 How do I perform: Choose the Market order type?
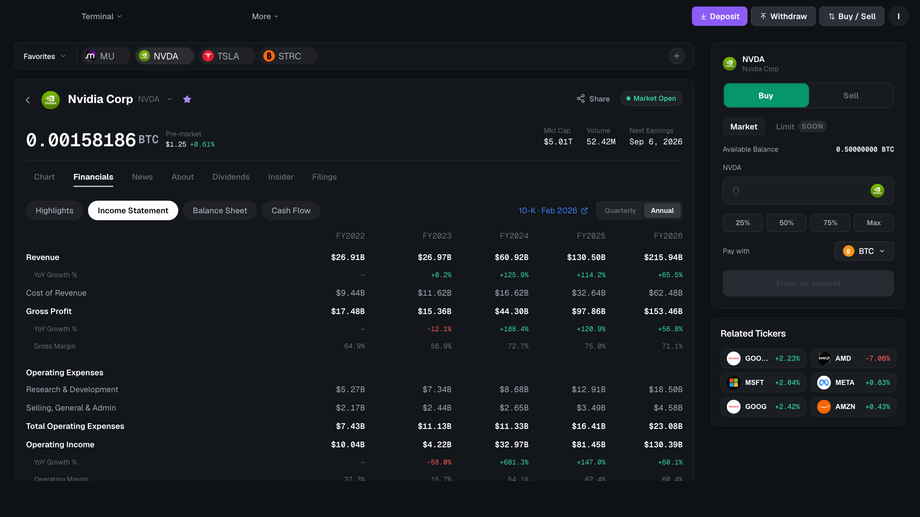click(744, 126)
